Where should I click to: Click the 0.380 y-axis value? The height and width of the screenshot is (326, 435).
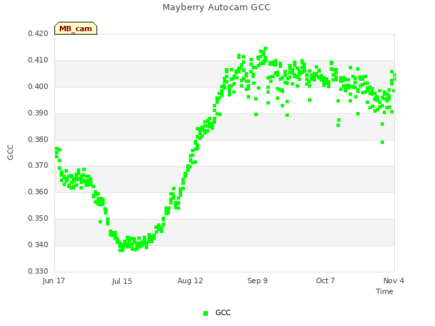point(38,139)
